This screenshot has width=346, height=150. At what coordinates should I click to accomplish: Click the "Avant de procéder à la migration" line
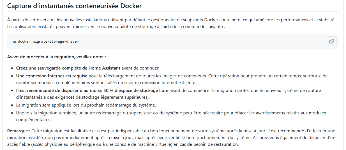pos(57,57)
